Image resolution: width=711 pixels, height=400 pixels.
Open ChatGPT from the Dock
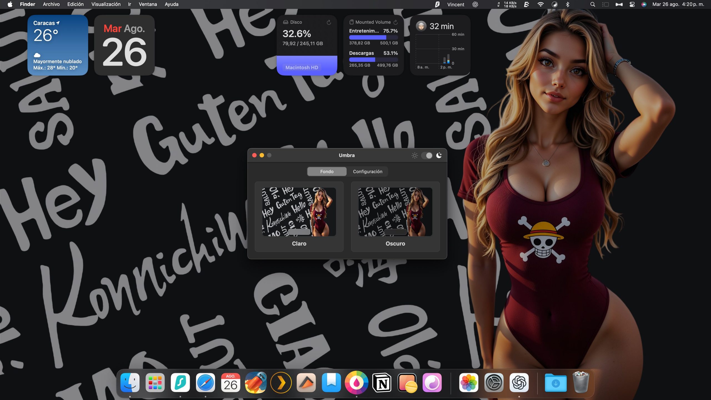click(x=519, y=382)
